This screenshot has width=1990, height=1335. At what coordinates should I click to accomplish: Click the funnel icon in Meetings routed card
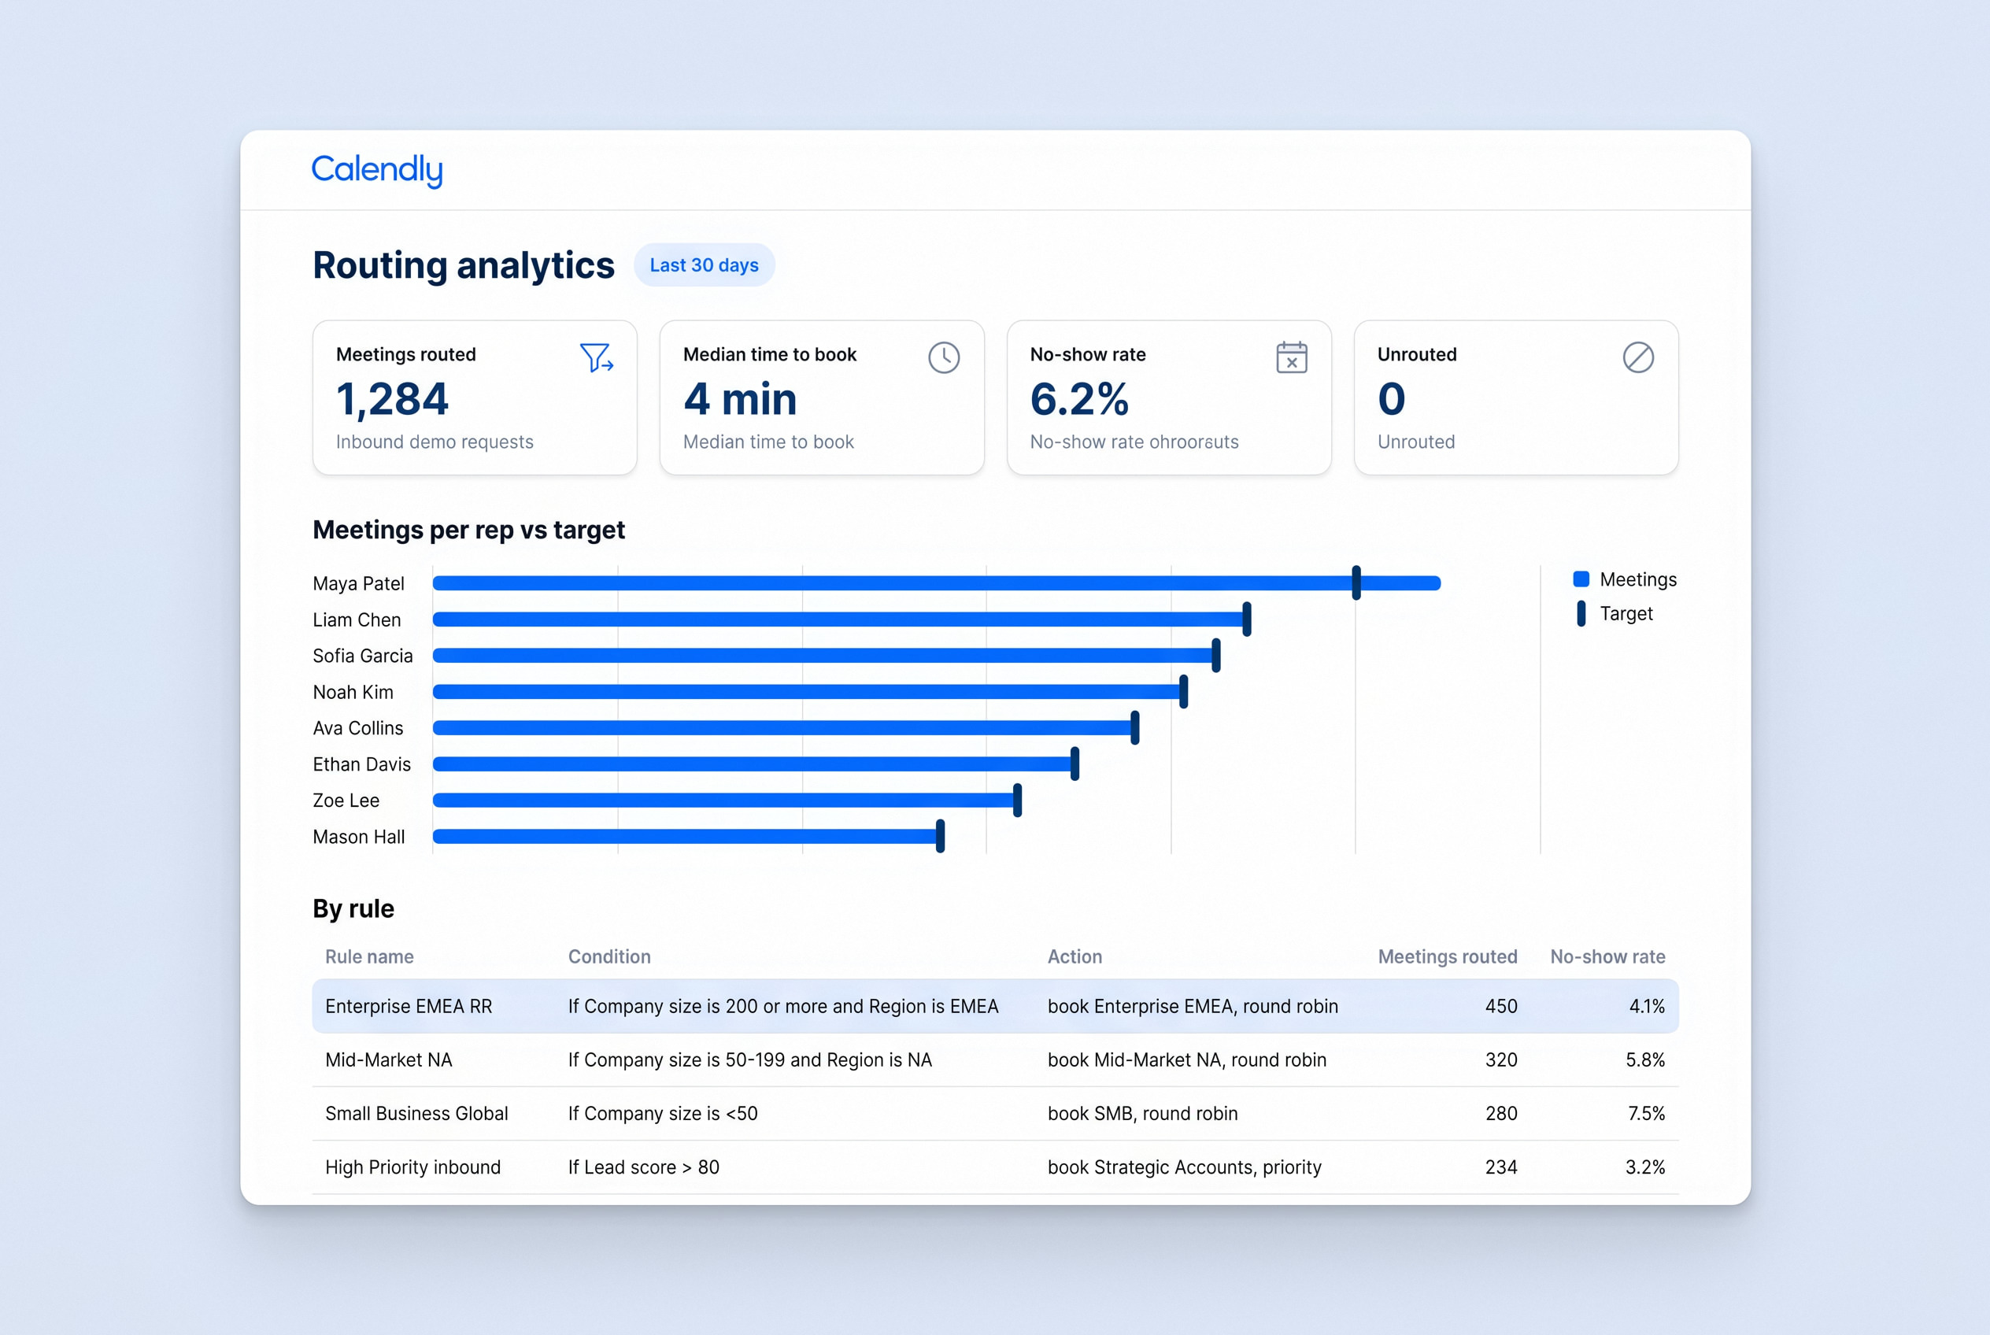596,357
